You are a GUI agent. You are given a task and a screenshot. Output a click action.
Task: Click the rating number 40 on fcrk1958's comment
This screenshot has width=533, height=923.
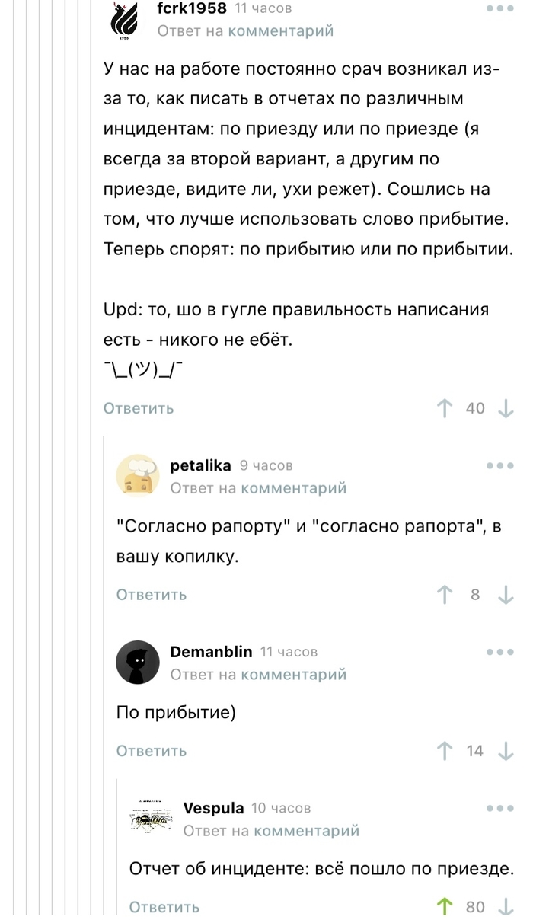point(475,407)
